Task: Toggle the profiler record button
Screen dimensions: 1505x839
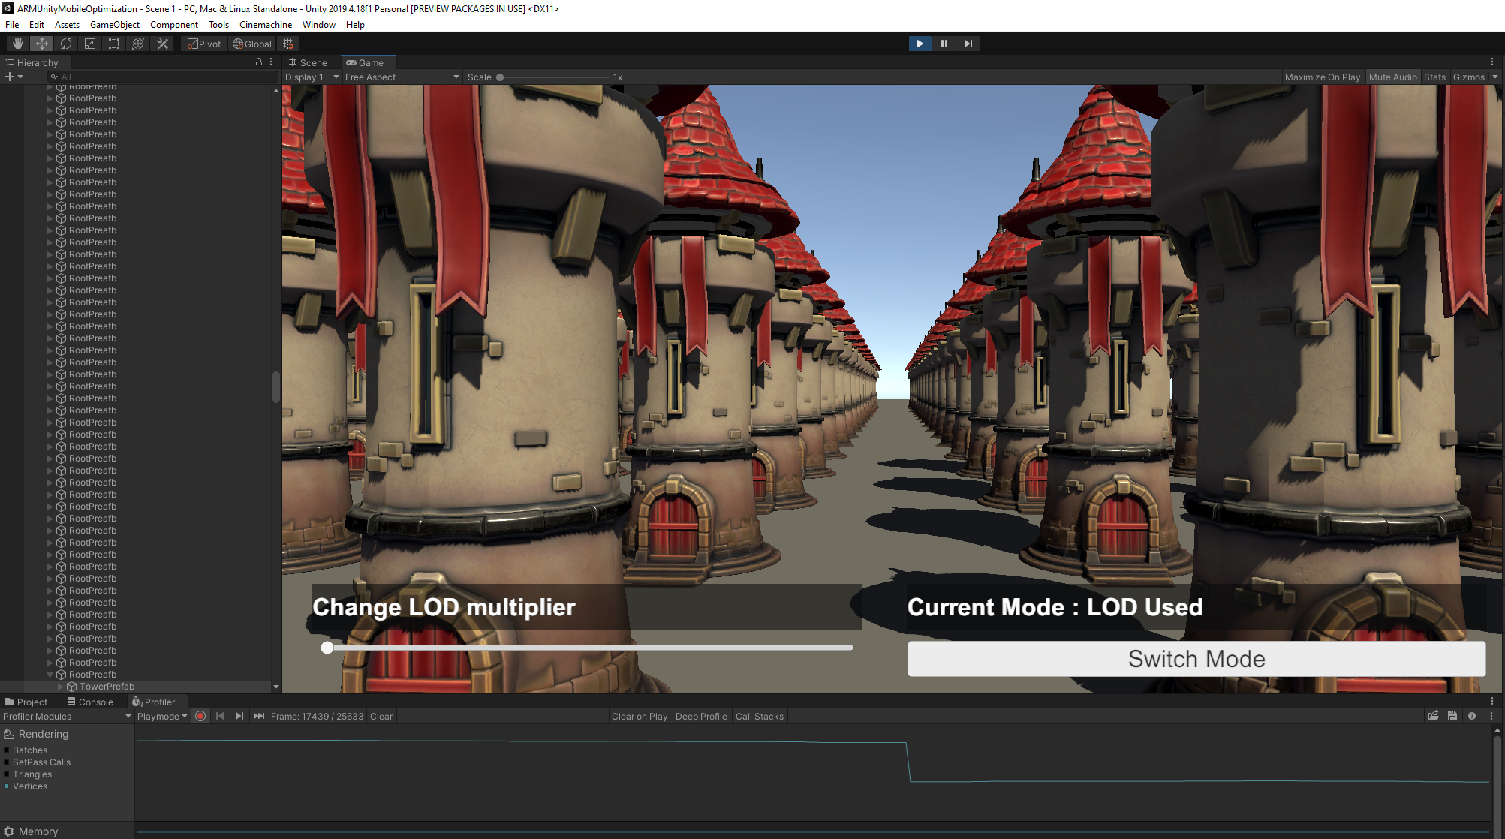Action: (200, 716)
